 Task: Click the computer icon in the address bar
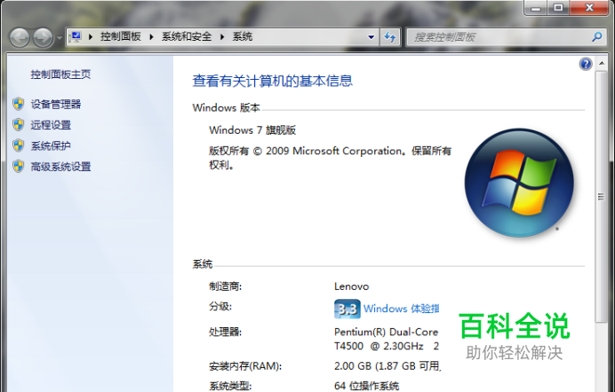[76, 36]
